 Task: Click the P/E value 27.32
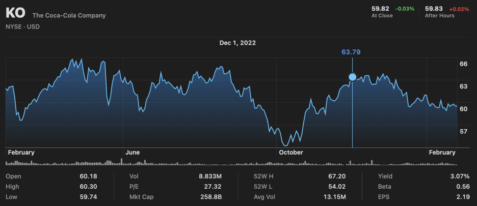[213, 187]
